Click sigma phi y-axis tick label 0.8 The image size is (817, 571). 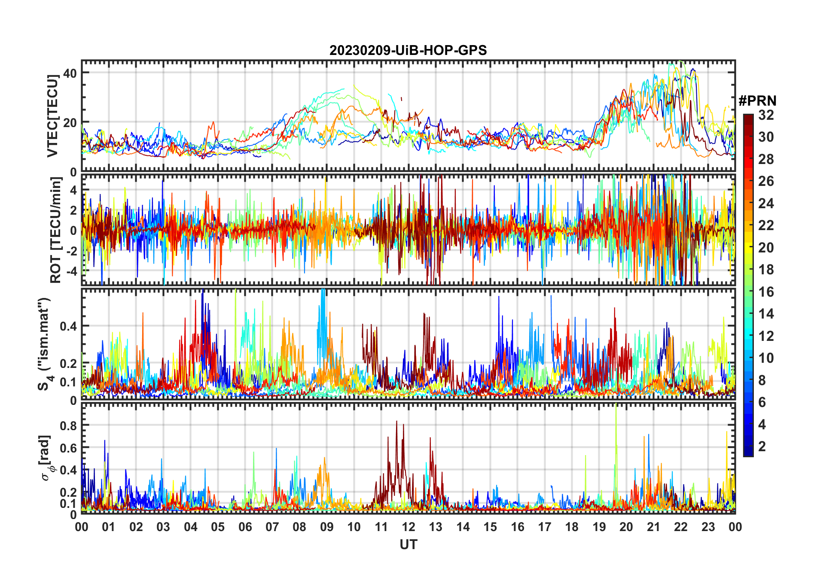[x=69, y=426]
